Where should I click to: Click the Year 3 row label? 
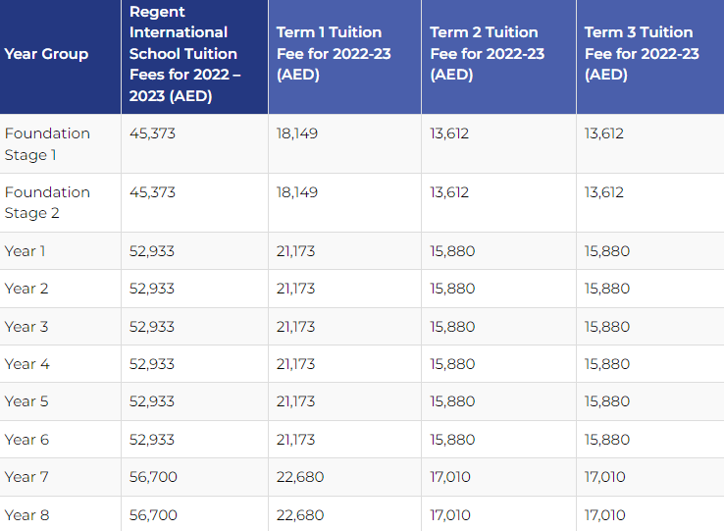pyautogui.click(x=26, y=327)
